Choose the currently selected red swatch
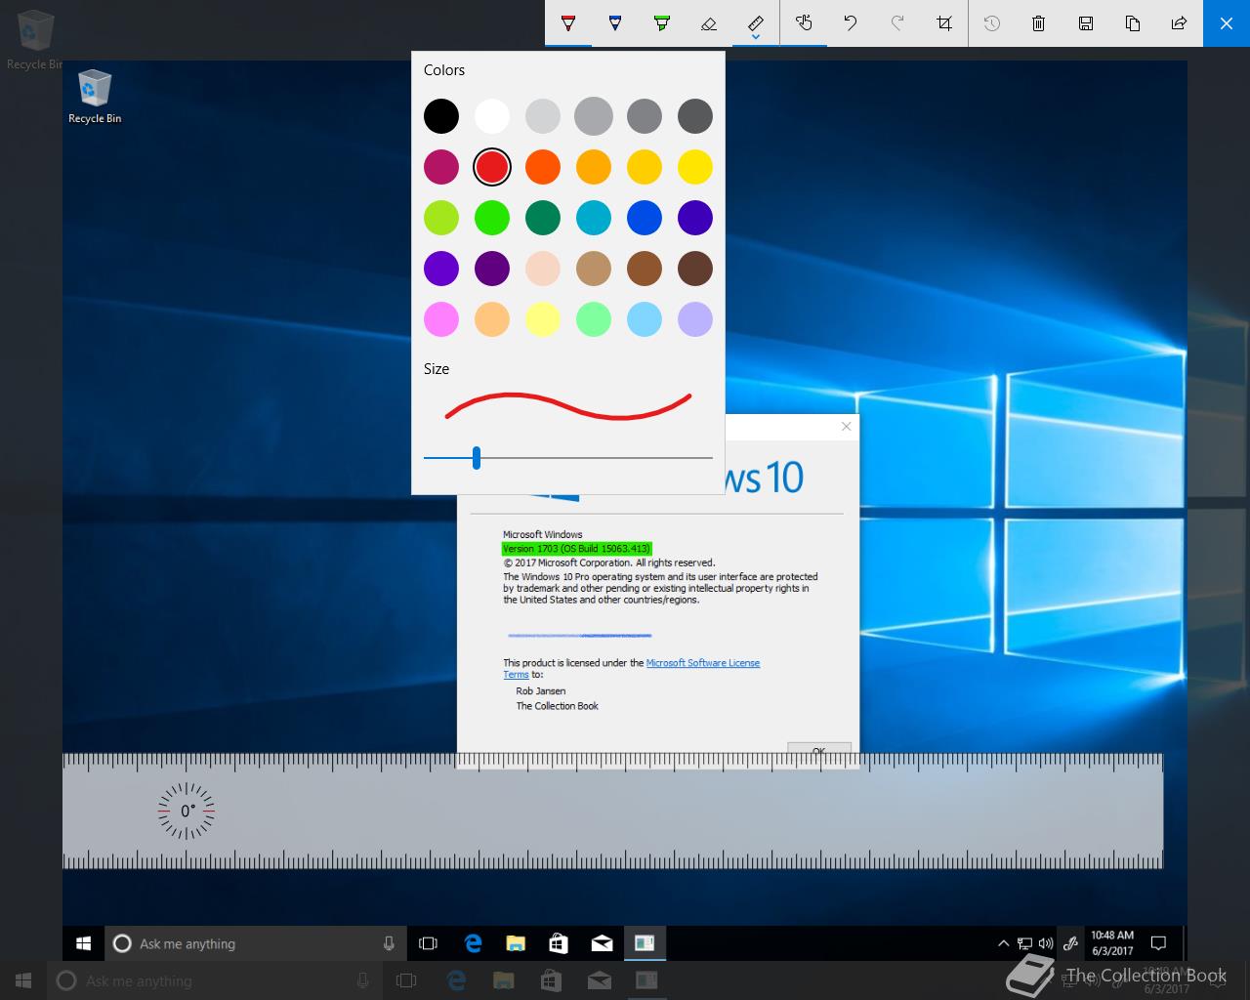 (x=492, y=167)
